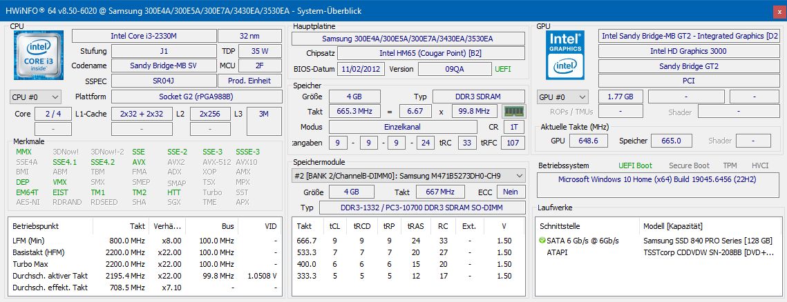Click the ECC value Nein
This screenshot has height=302, width=787.
click(511, 192)
